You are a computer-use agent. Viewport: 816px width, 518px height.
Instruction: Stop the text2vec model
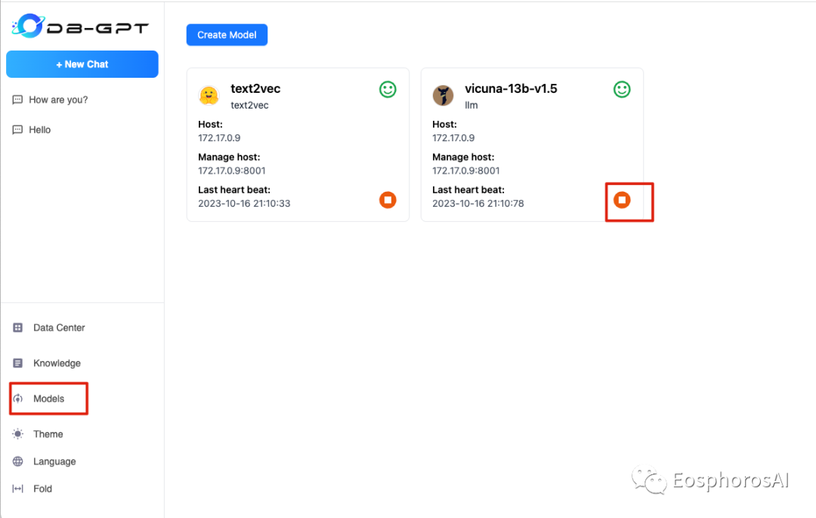tap(388, 200)
